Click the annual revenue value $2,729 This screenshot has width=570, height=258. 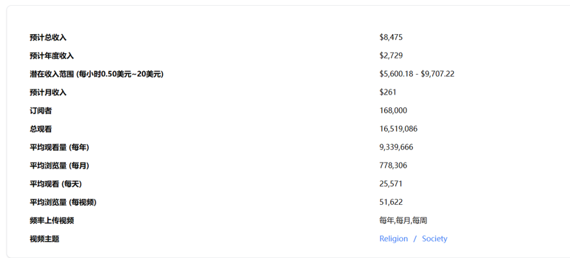[x=391, y=56]
